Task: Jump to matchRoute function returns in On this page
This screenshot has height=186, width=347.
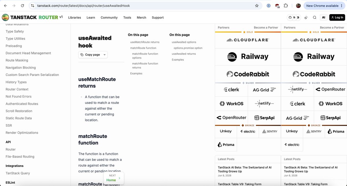Action: point(145,66)
